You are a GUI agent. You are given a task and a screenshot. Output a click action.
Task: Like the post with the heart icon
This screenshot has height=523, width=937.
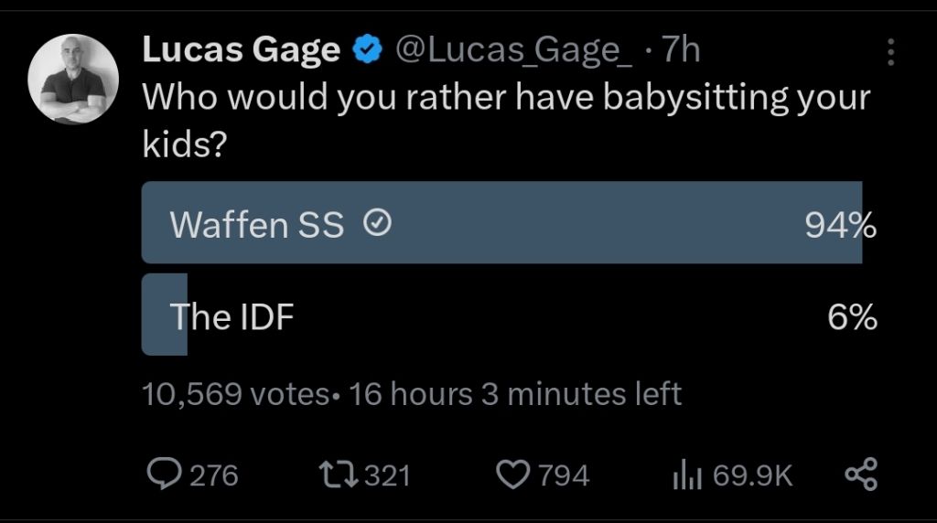click(x=512, y=474)
